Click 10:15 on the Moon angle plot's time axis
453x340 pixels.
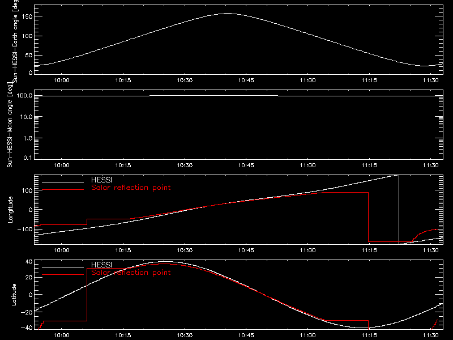pos(123,165)
